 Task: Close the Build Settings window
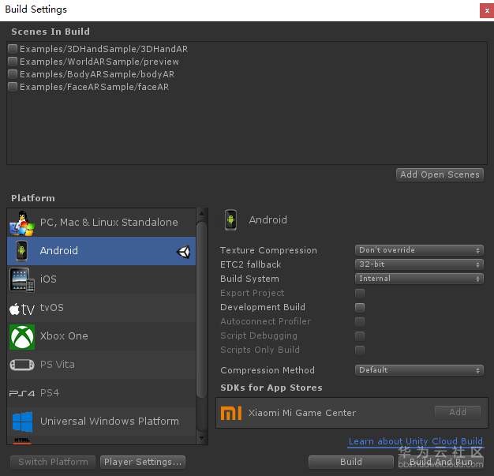487,11
